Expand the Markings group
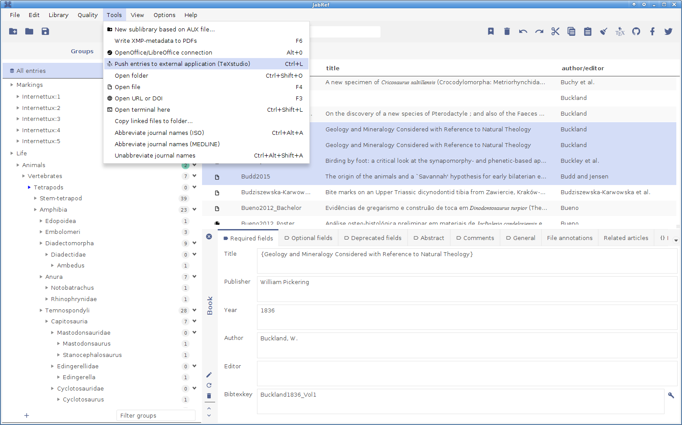This screenshot has height=425, width=682. click(12, 85)
